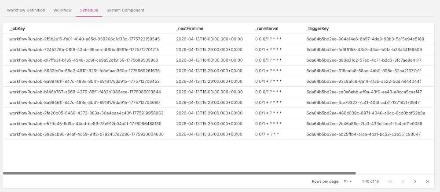Click trigger key ending in 3fc7ae8e4177
The width and height of the screenshot is (440, 192).
pyautogui.click(x=364, y=60)
